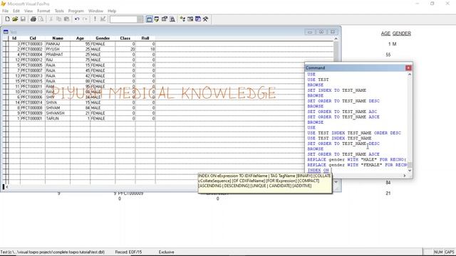The width and height of the screenshot is (456, 256).
Task: Open the Edit menu
Action: coord(16,11)
